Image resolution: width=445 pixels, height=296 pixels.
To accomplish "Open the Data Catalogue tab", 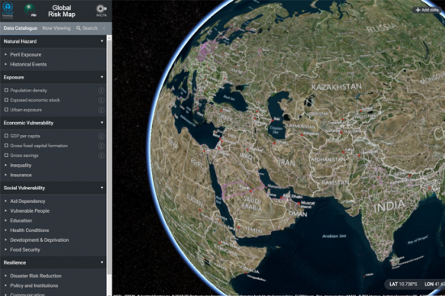I will click(20, 28).
